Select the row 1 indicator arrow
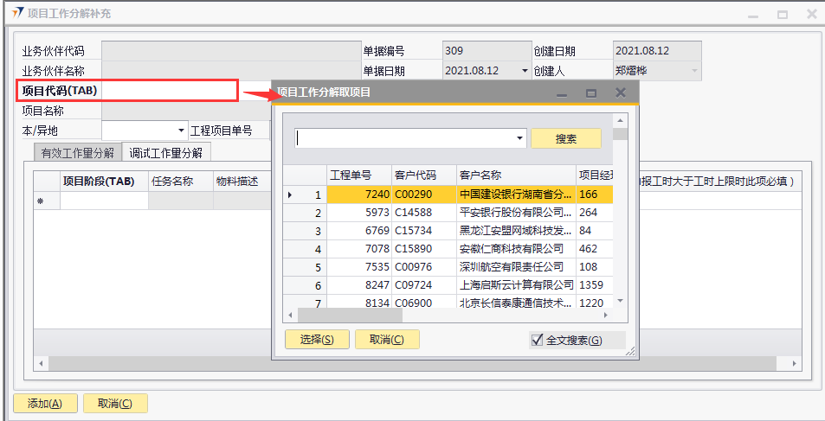 point(289,195)
